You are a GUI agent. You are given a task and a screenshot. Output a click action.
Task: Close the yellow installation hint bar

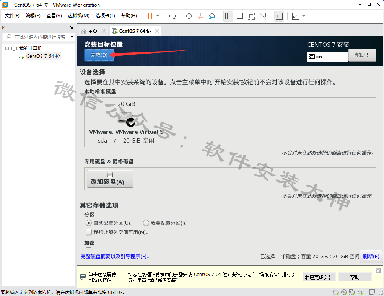point(378,270)
